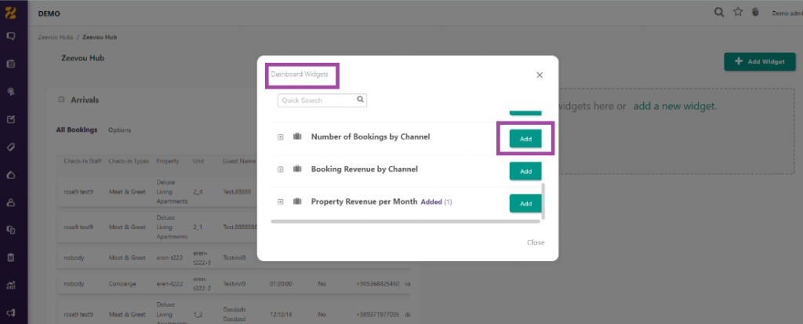Image resolution: width=803 pixels, height=324 pixels.
Task: Click the Check-In Types column header
Action: (x=129, y=161)
